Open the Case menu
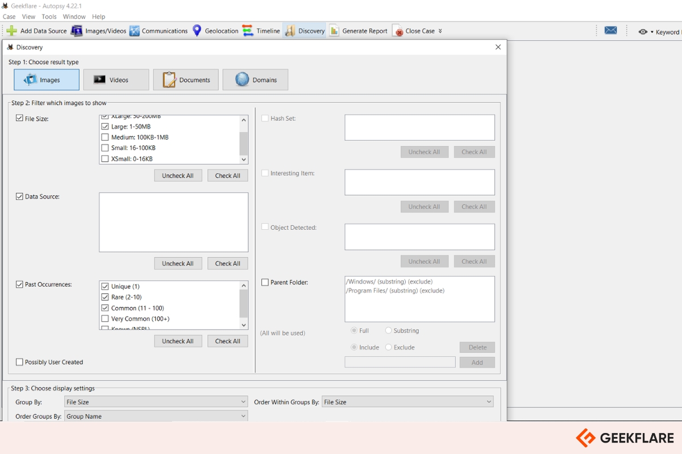682x454 pixels. coord(9,16)
